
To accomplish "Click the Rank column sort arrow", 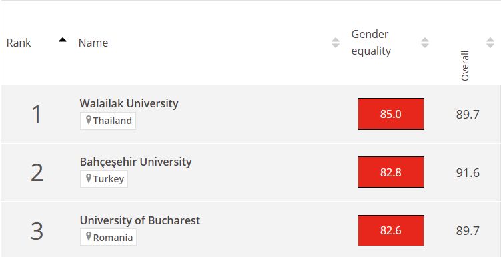I will (x=63, y=40).
